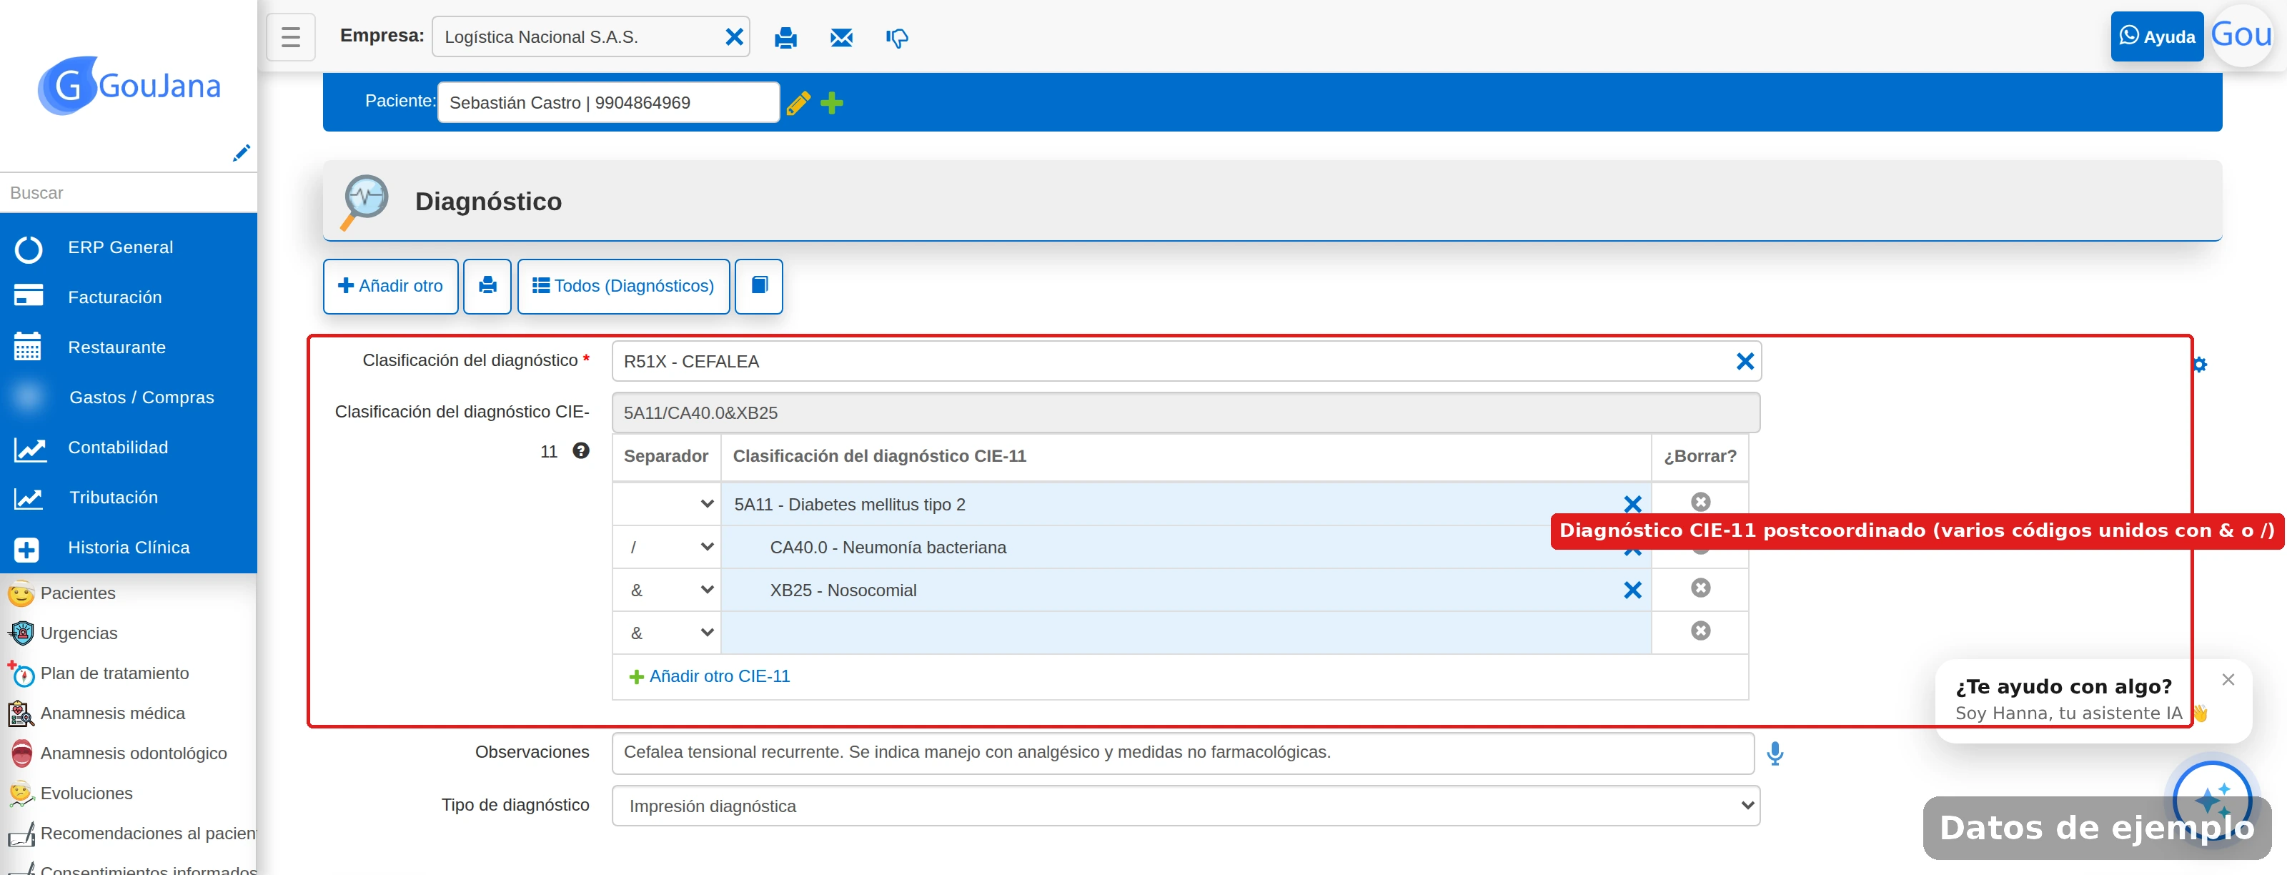Click the sidebar edit pencil icon
Viewport: 2287px width, 875px height.
tap(241, 153)
